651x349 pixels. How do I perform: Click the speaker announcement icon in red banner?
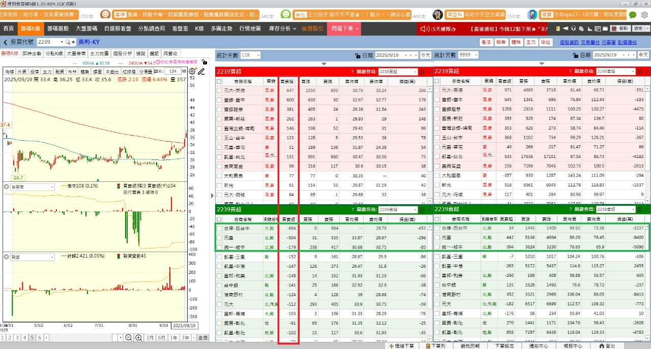(x=425, y=29)
